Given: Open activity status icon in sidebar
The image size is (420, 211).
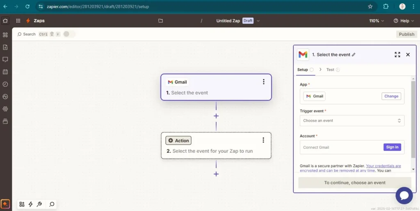Looking at the screenshot, I should click(5, 97).
